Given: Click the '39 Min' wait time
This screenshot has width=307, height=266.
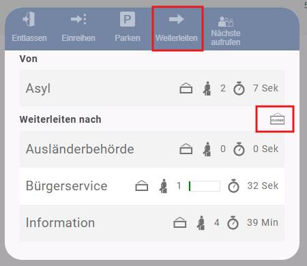Looking at the screenshot, I should tap(263, 222).
